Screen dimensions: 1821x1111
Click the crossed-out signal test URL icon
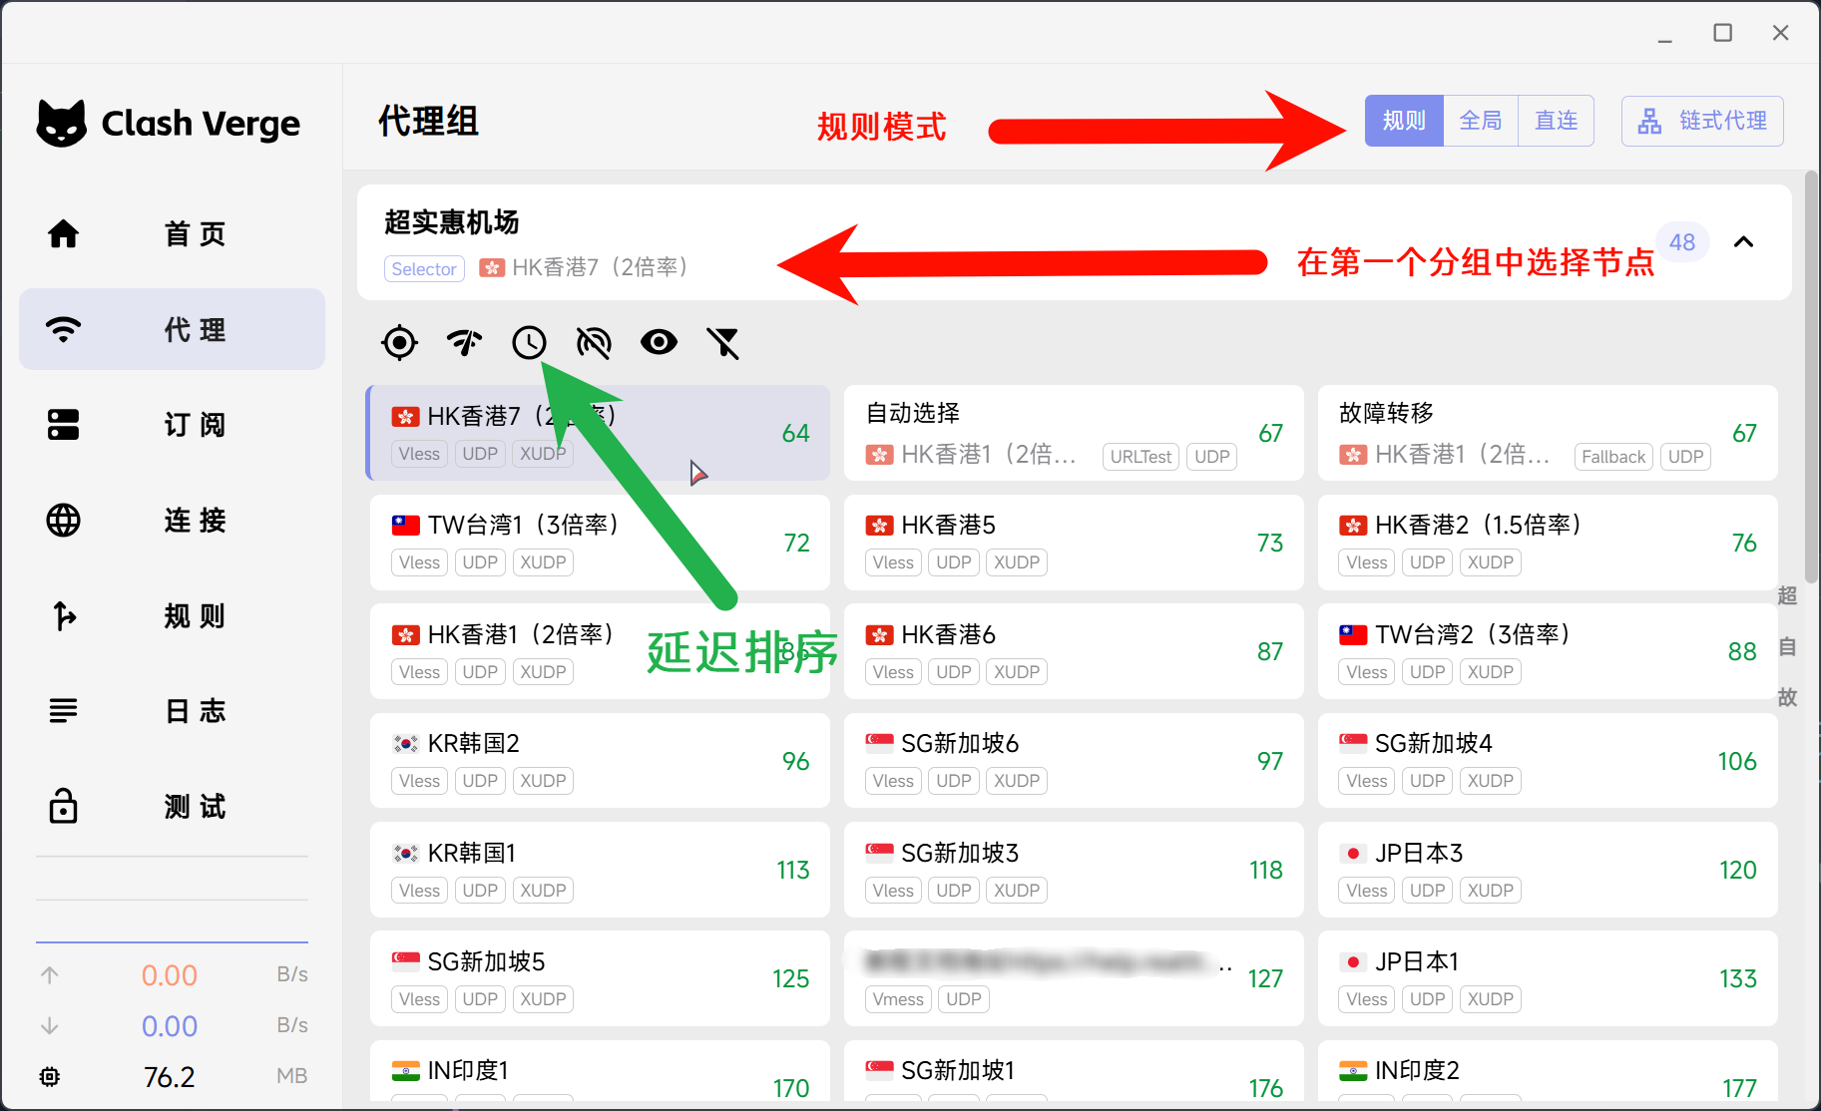click(594, 343)
